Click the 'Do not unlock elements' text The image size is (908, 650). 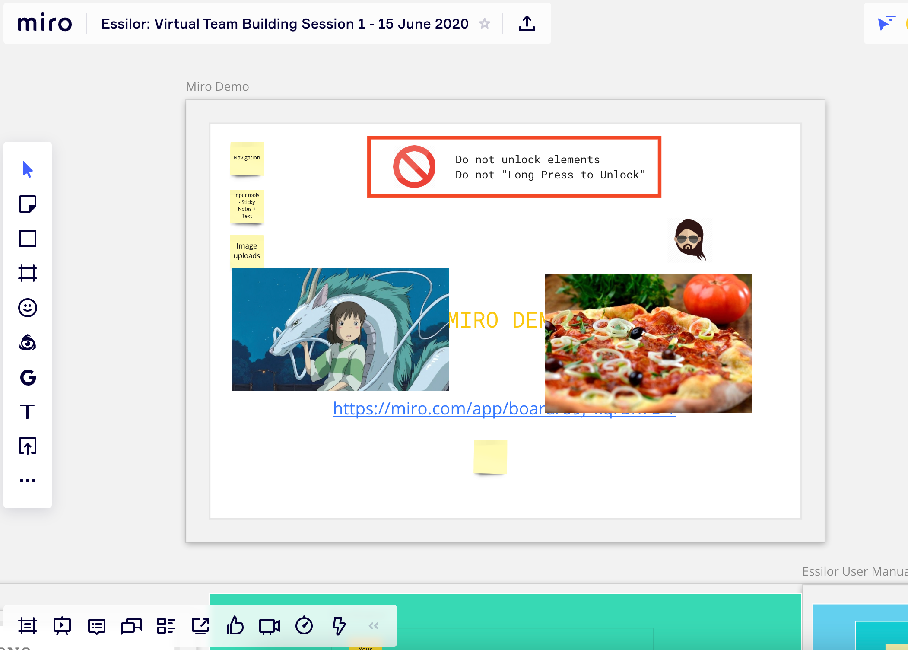coord(527,159)
